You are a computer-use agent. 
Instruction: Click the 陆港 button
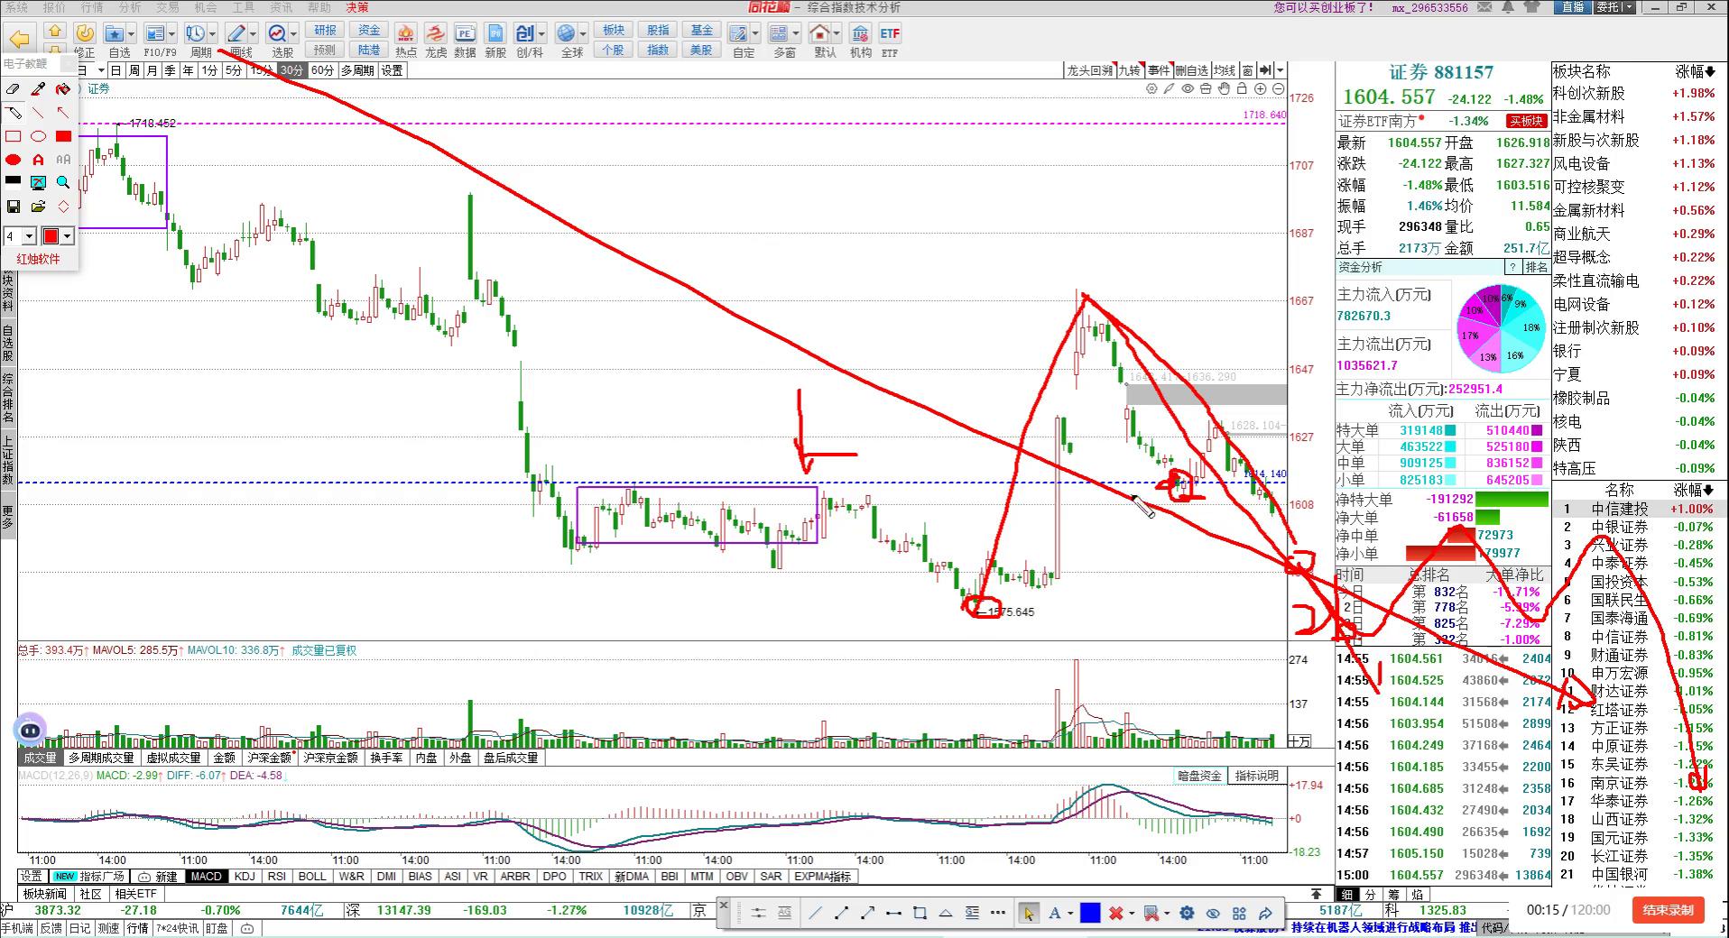tap(369, 50)
